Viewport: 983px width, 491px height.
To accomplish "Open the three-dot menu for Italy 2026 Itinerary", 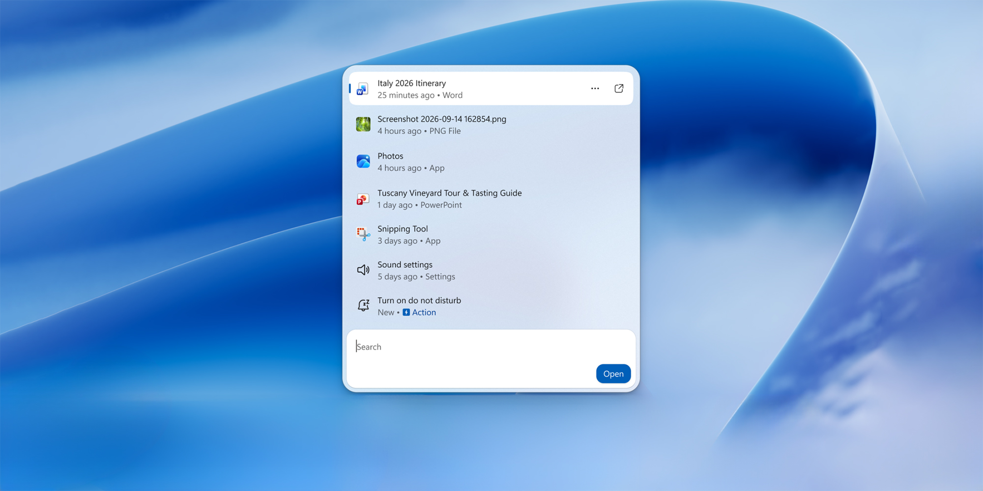I will tap(595, 88).
